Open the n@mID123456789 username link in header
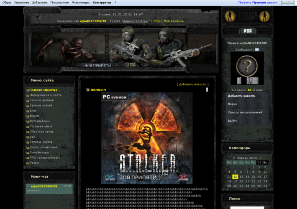297x209 pixels. pyautogui.click(x=93, y=21)
